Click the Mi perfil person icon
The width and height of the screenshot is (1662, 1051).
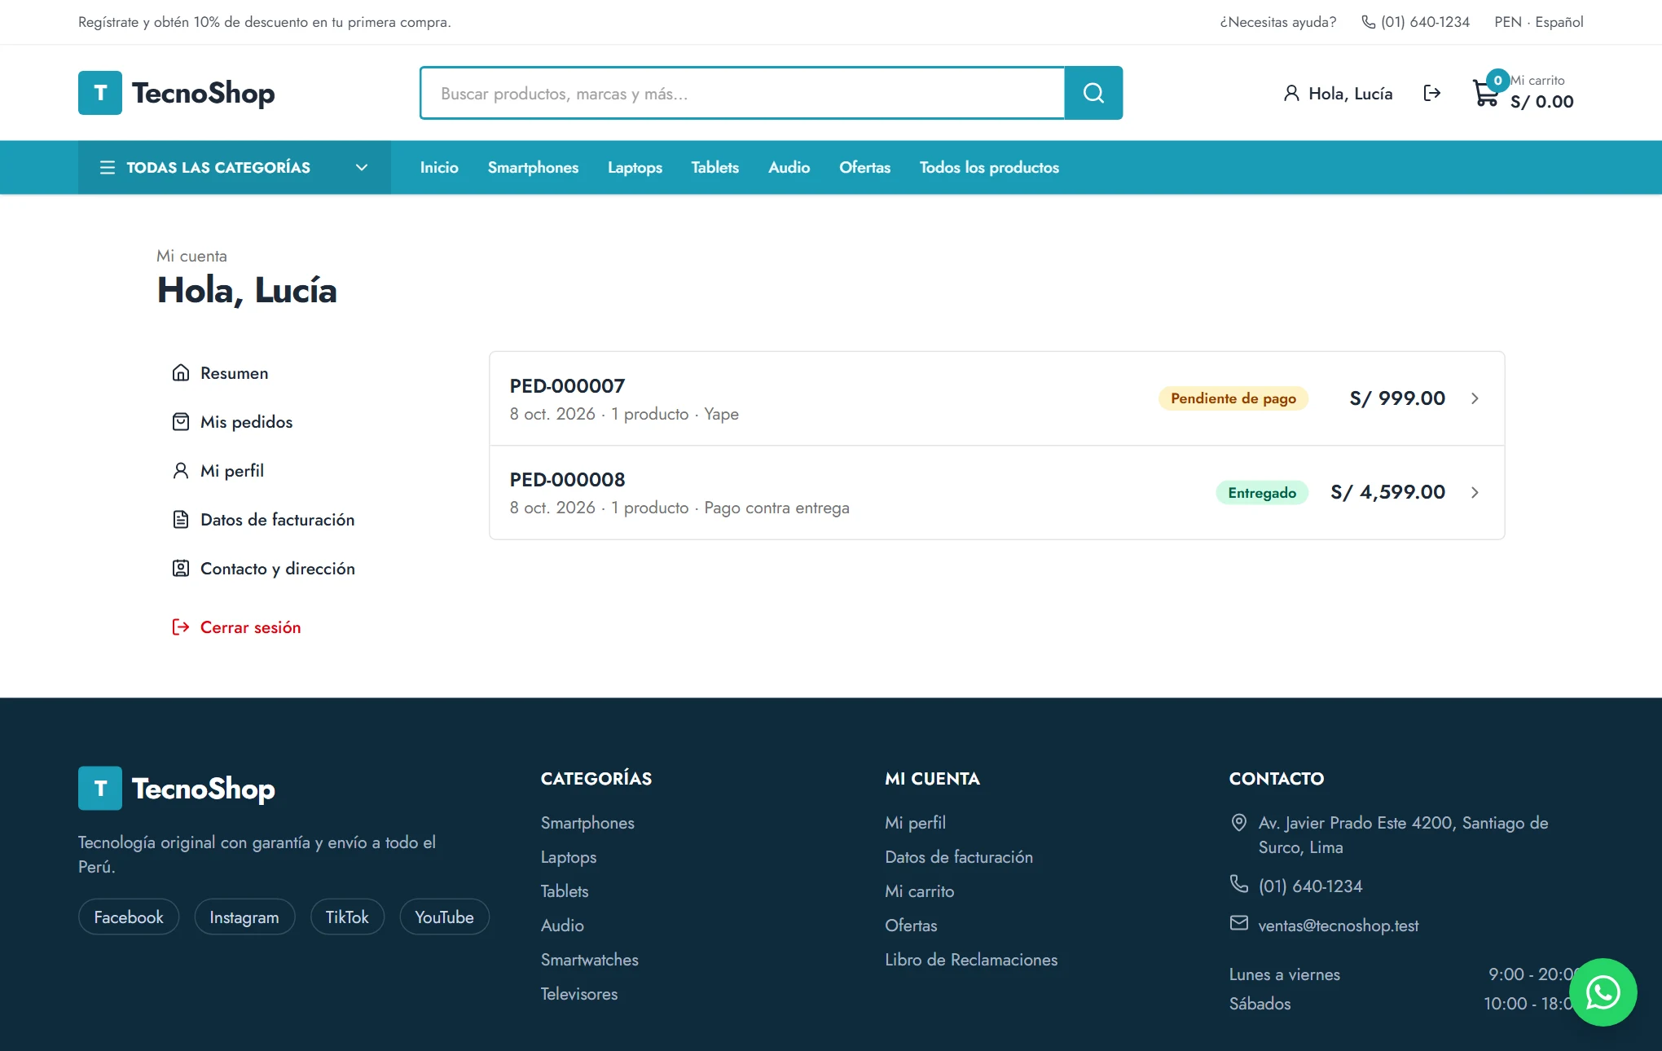pyautogui.click(x=181, y=470)
